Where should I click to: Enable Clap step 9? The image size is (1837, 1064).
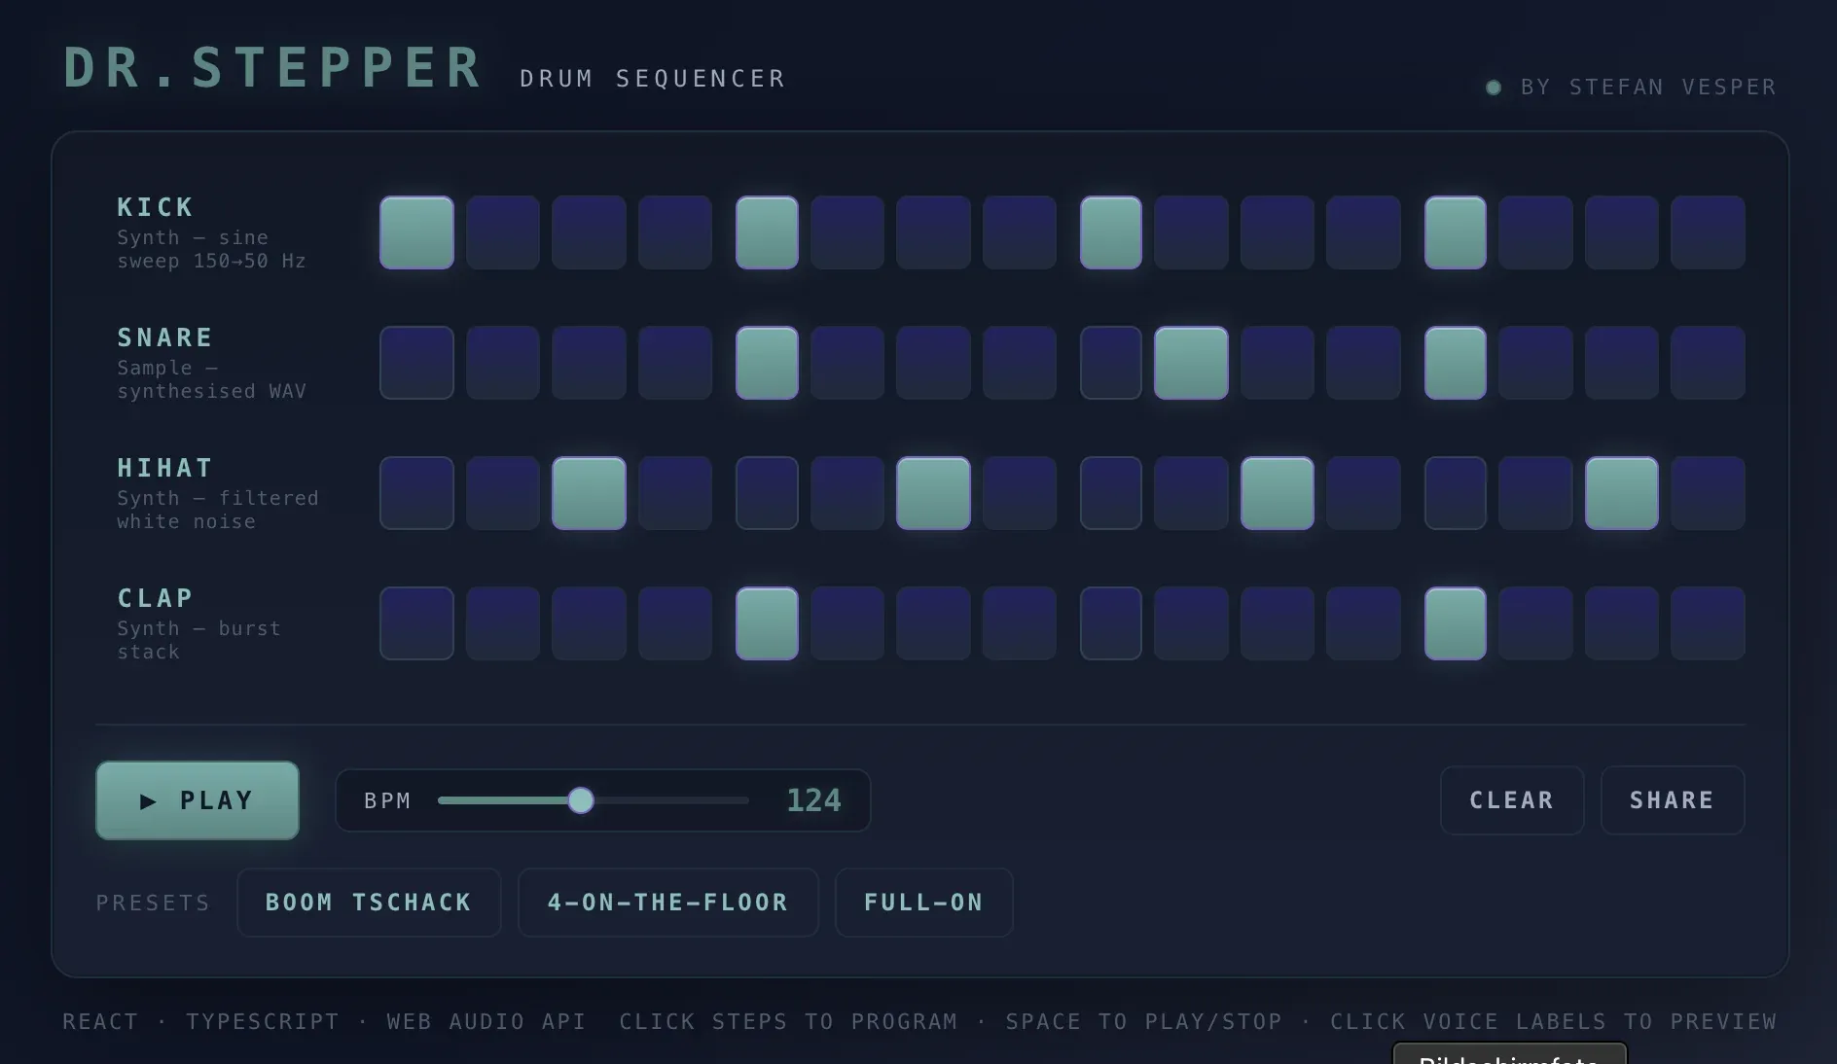pos(1111,623)
